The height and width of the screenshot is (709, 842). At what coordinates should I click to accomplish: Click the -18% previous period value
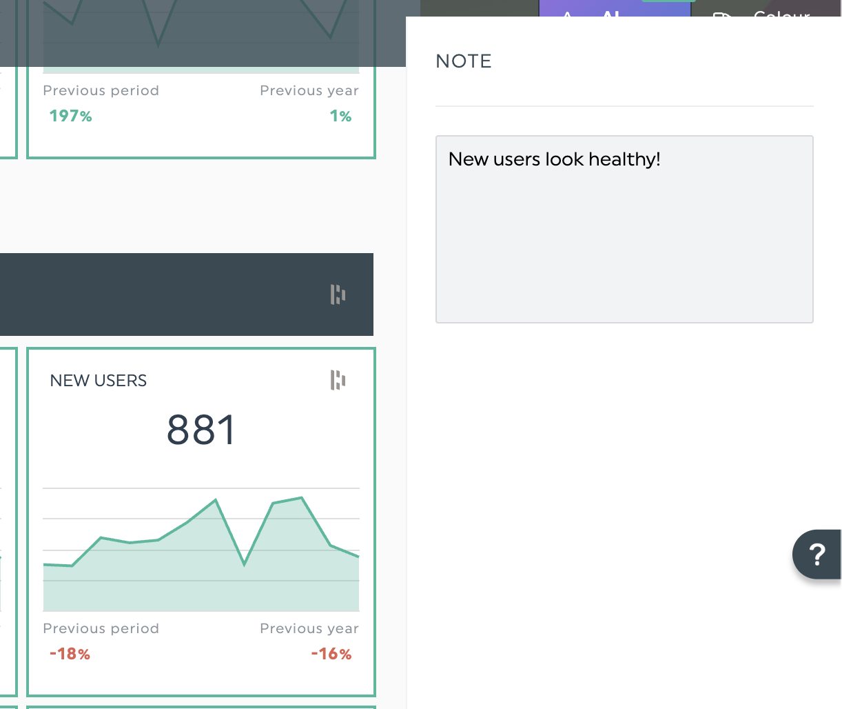coord(70,654)
